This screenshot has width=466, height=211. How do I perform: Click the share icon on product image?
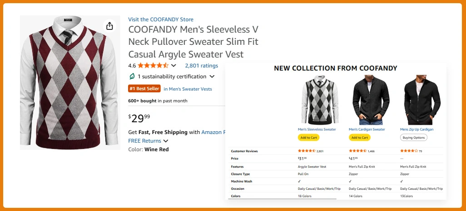pyautogui.click(x=109, y=26)
